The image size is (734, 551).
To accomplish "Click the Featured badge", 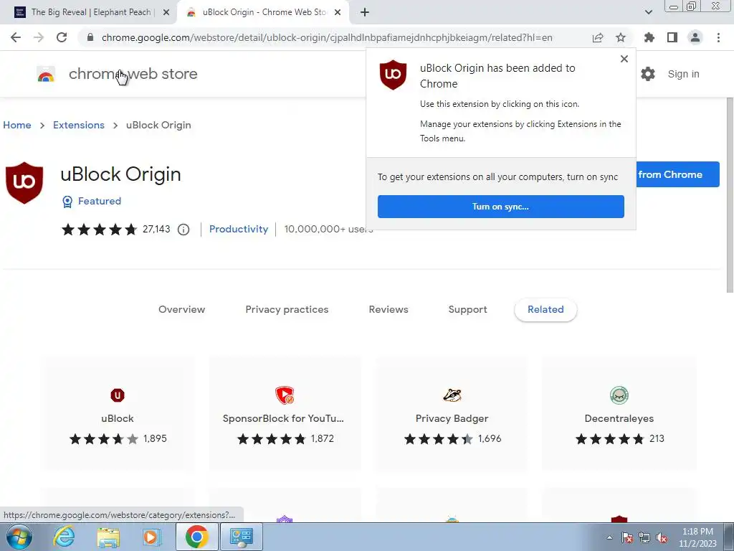I will [92, 201].
